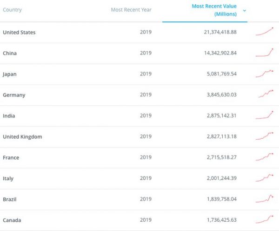Click Brazil's sparkline trend chart
This screenshot has width=279, height=231.
[x=264, y=198]
